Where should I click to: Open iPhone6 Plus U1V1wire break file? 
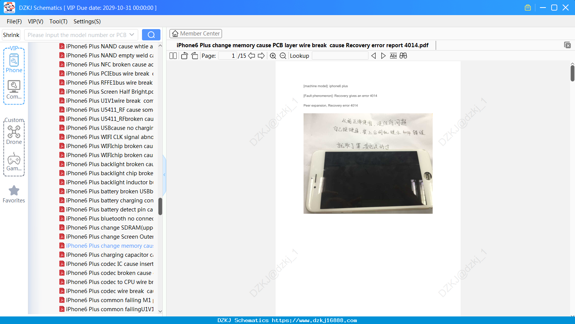[106, 101]
